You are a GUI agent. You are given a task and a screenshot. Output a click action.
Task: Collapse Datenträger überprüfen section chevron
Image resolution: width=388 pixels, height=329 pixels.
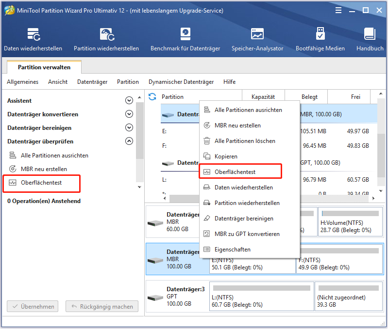(129, 141)
